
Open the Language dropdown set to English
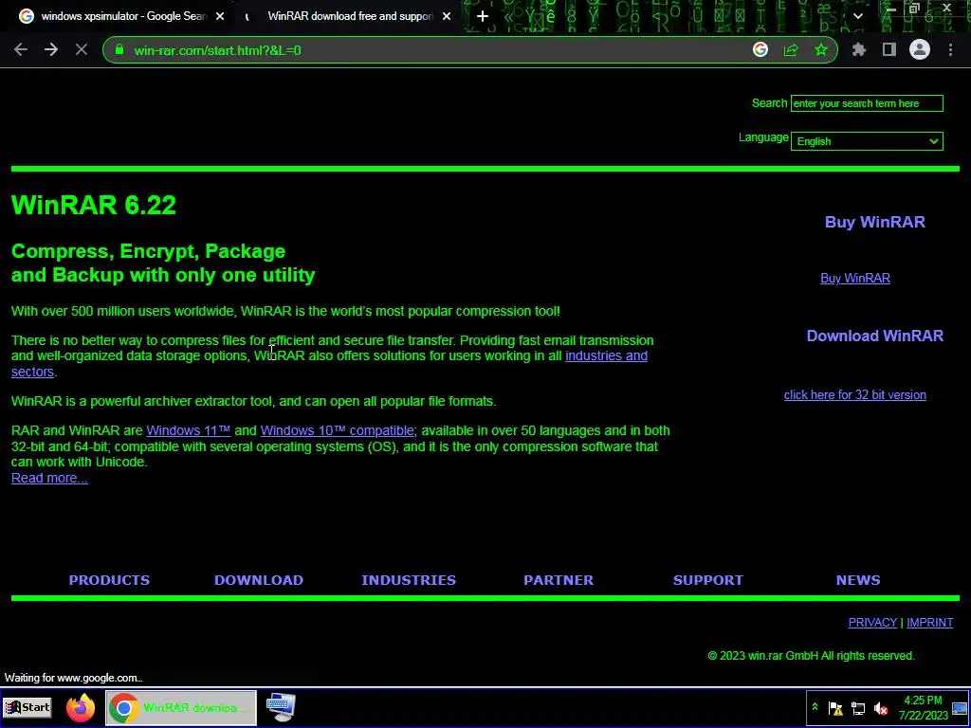[867, 141]
